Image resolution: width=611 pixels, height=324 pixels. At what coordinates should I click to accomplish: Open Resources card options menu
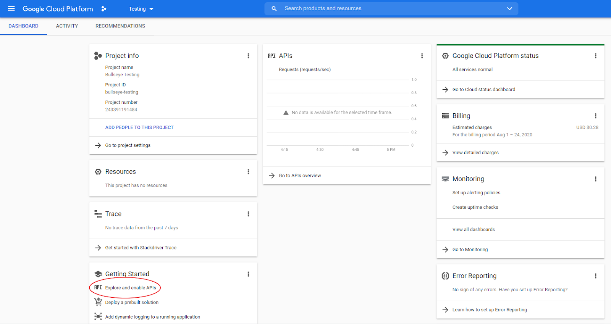coord(248,172)
